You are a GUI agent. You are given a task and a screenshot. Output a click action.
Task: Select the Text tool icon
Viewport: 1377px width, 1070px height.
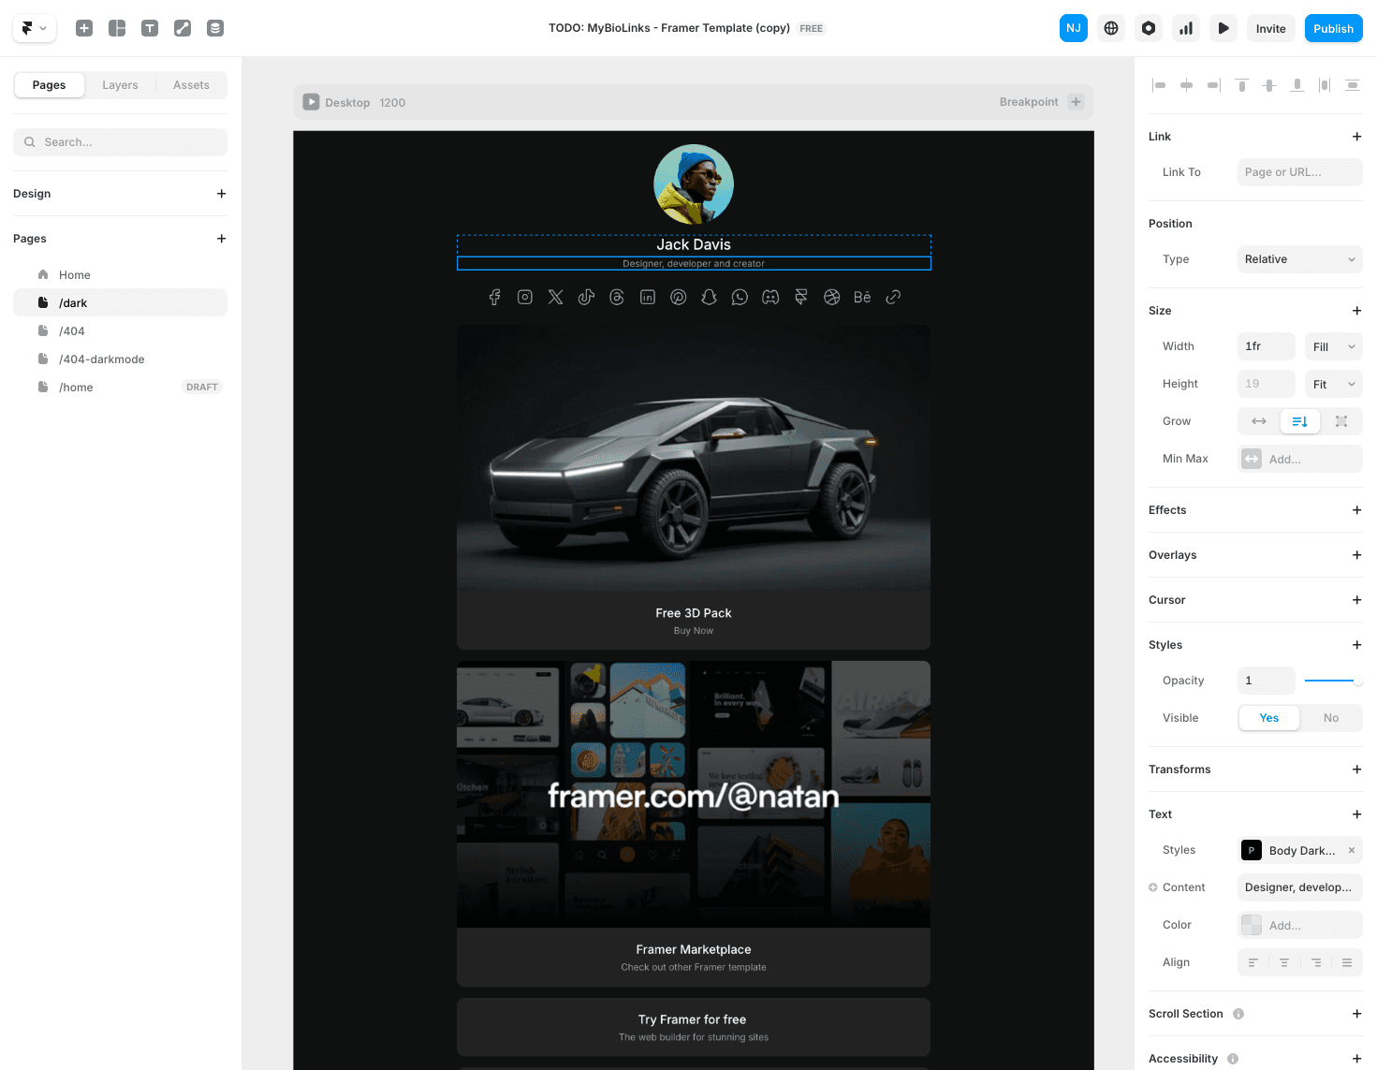[x=150, y=28]
